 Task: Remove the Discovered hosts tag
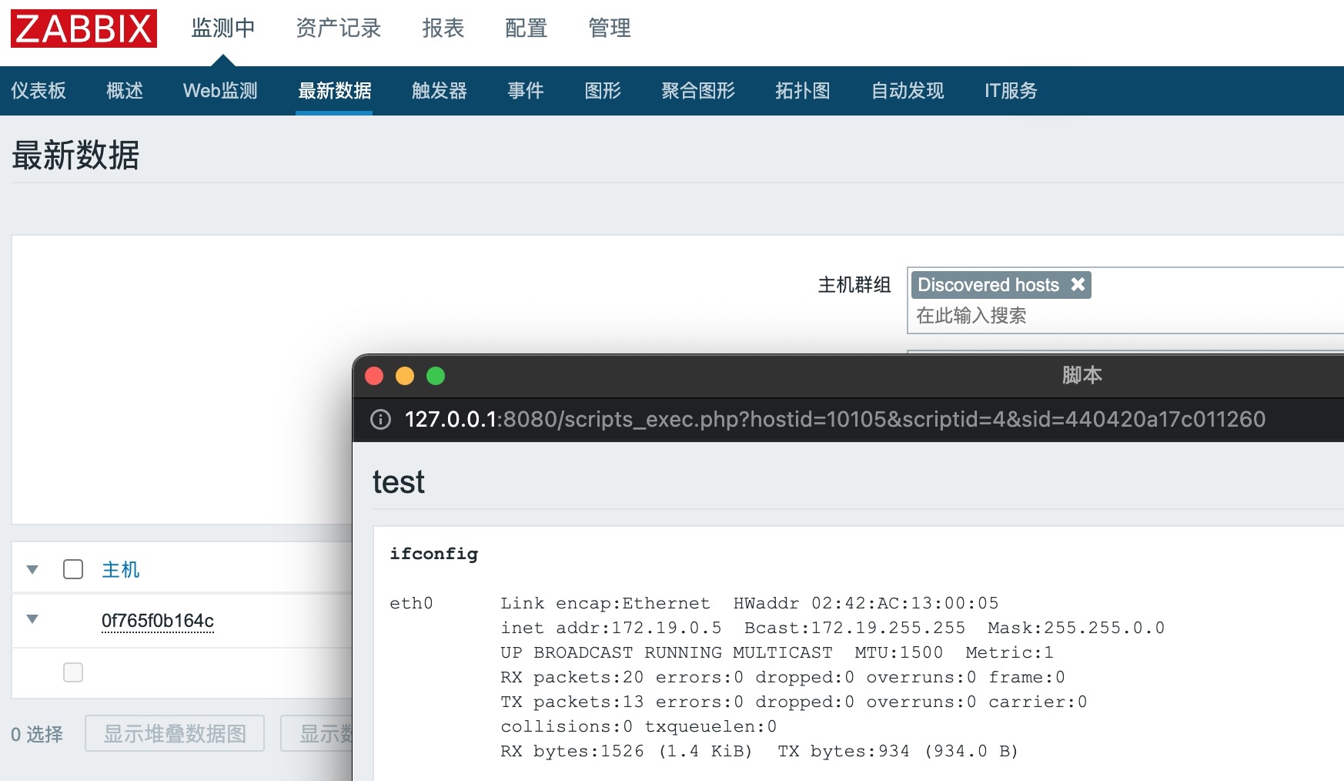(x=1078, y=284)
